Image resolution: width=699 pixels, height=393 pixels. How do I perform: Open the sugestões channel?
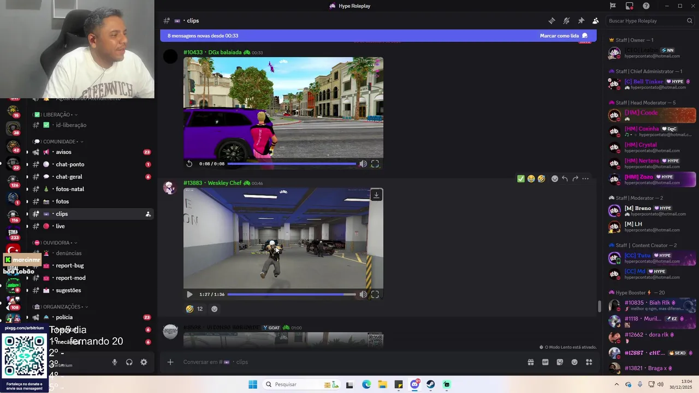coord(91,290)
